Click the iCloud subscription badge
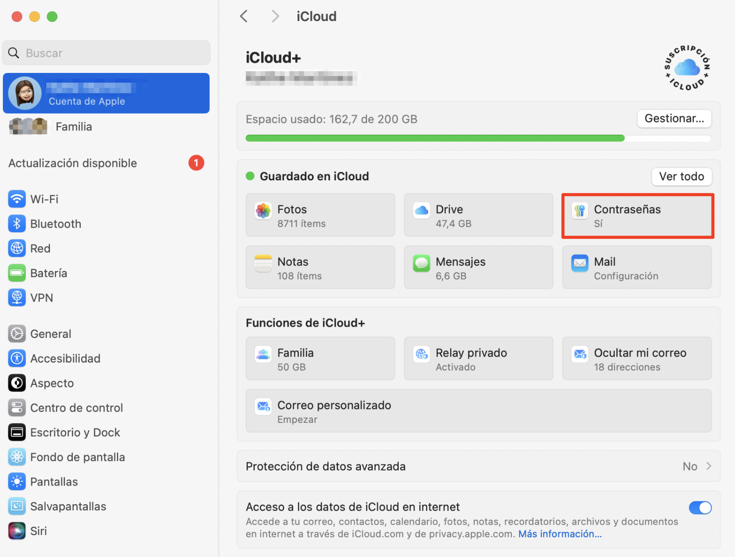This screenshot has height=557, width=735. click(687, 67)
